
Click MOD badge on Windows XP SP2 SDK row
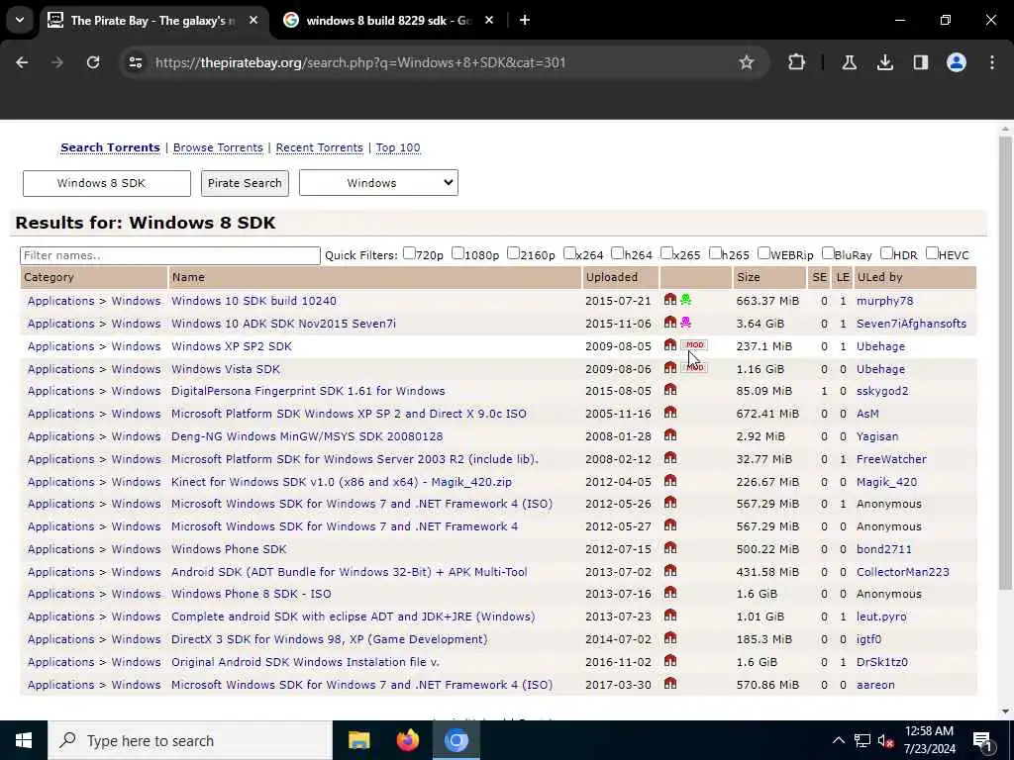[694, 345]
